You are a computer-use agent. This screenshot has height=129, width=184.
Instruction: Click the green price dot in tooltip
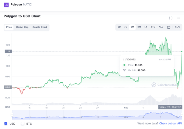point(124,65)
